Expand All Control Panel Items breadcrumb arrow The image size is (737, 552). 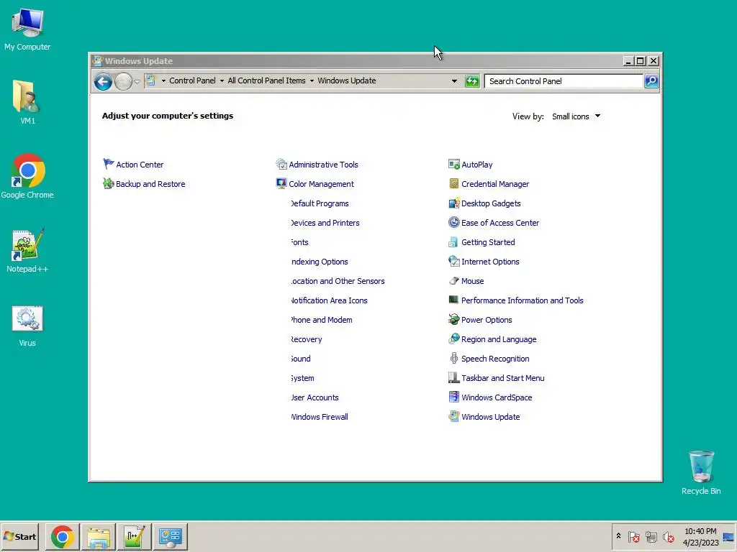click(312, 80)
